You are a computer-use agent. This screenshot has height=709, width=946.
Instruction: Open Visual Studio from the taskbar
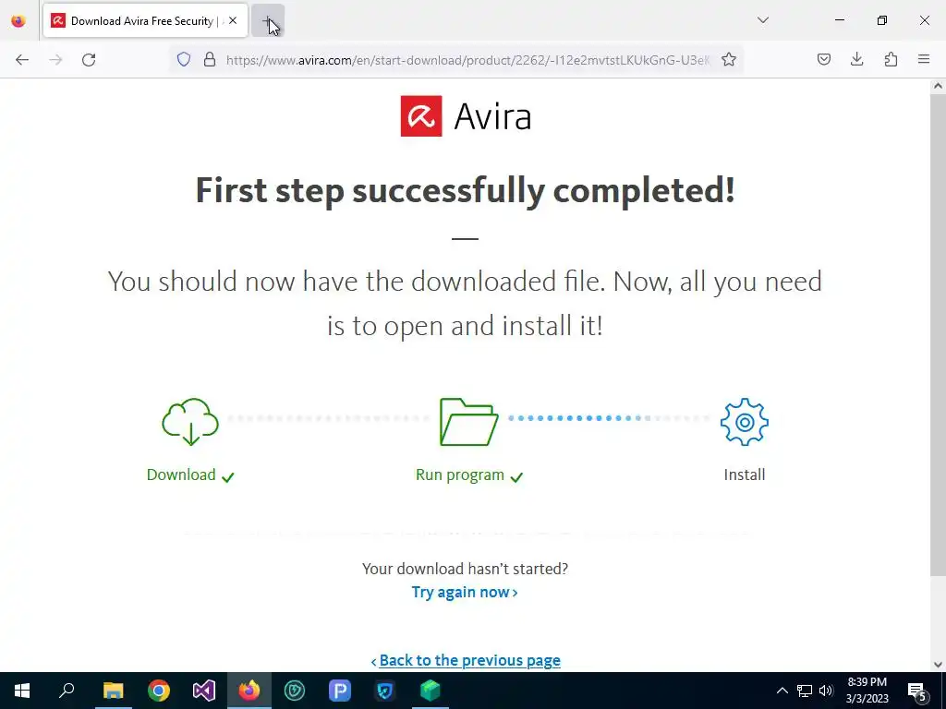204,691
